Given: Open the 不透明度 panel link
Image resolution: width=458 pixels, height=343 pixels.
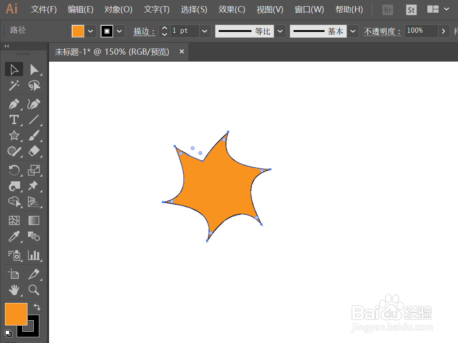Looking at the screenshot, I should click(x=381, y=31).
